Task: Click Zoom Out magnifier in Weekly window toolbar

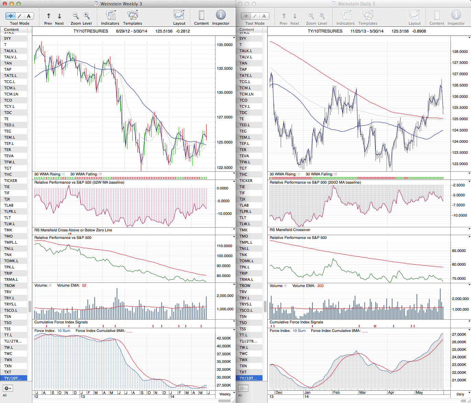Action: 76,16
